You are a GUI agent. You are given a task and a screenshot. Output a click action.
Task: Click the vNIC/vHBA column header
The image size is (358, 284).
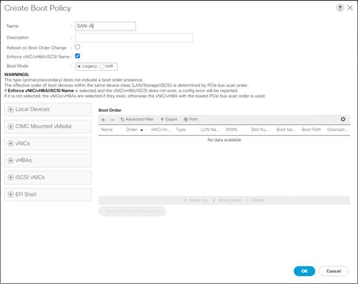click(160, 130)
